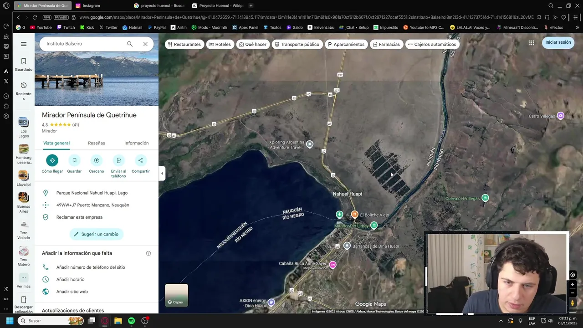Zoom in on the map
Viewport: 583px width, 328px height.
(x=573, y=284)
